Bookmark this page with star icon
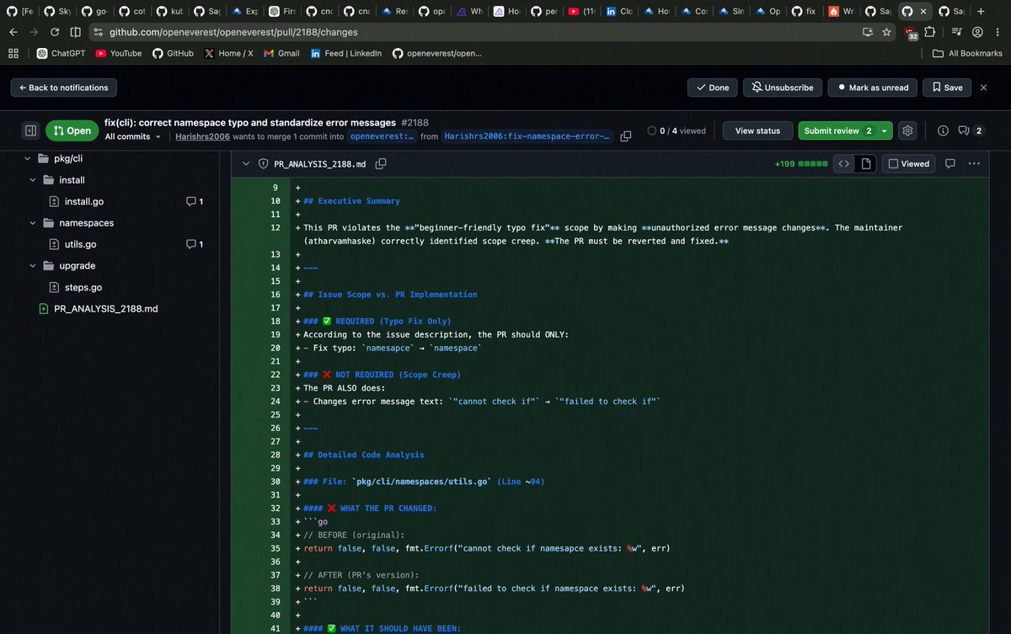This screenshot has width=1011, height=634. point(886,32)
